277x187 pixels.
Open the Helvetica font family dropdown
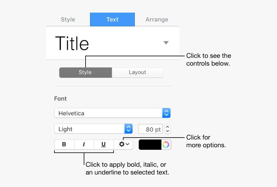point(166,113)
